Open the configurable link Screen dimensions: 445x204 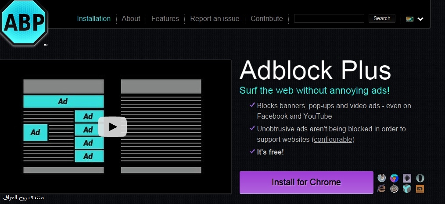tap(333, 140)
